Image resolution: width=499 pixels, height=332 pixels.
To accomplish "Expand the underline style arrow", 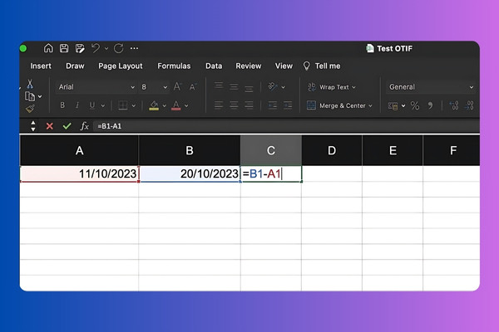I will tap(103, 105).
